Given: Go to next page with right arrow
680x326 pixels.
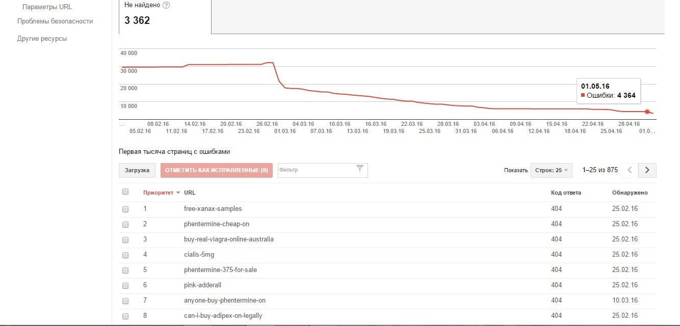Looking at the screenshot, I should (x=647, y=170).
